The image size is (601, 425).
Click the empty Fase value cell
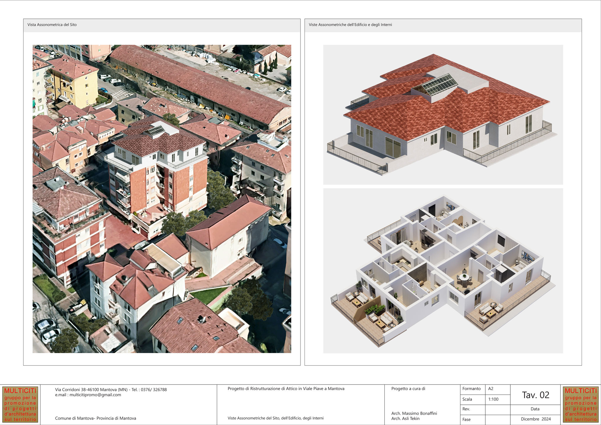(497, 419)
